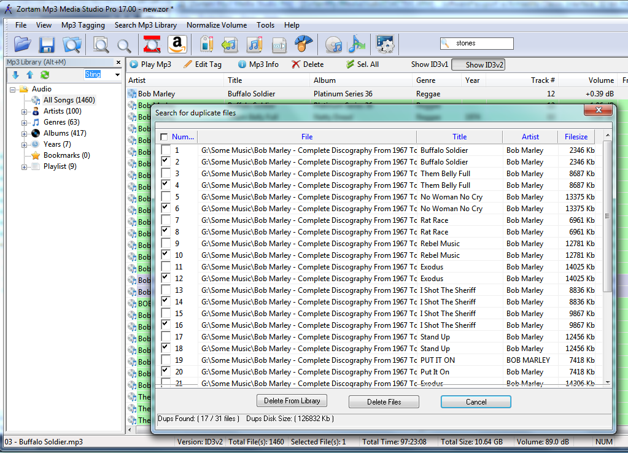Check the box for duplicate row 13

pos(165,290)
